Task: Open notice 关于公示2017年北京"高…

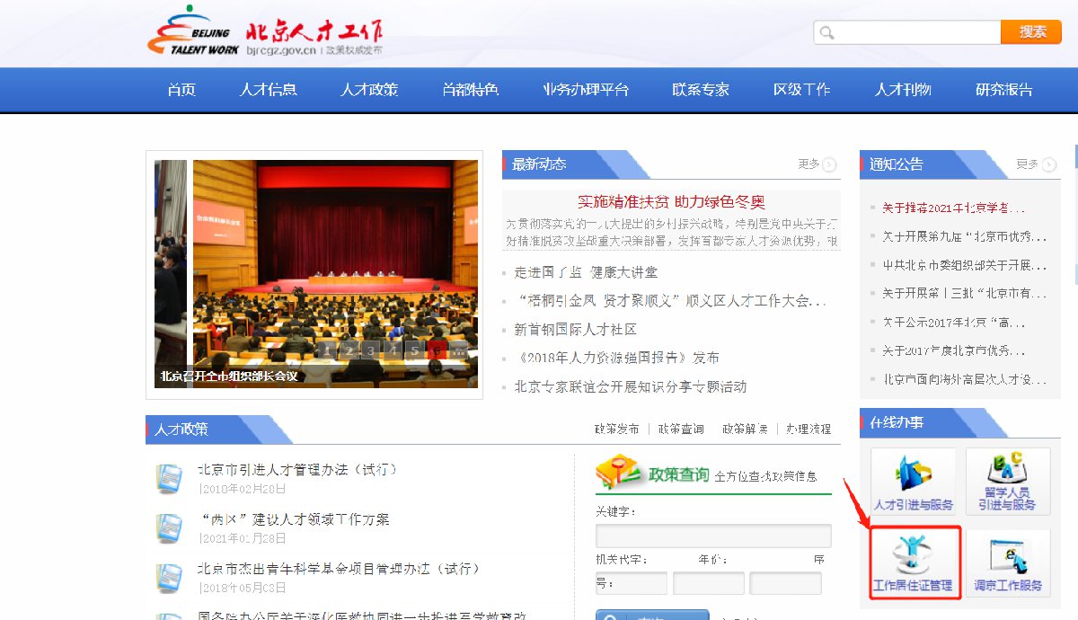Action: 953,322
